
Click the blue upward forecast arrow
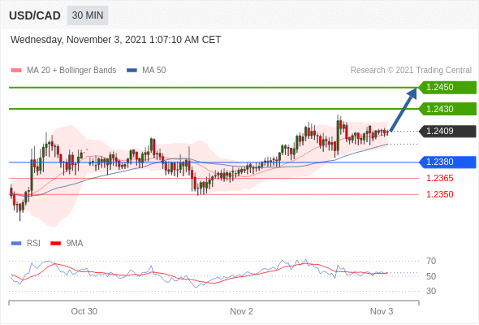coord(403,110)
